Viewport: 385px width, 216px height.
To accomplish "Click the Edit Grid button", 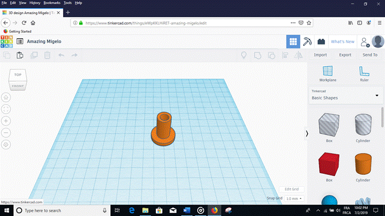I will tap(292, 189).
